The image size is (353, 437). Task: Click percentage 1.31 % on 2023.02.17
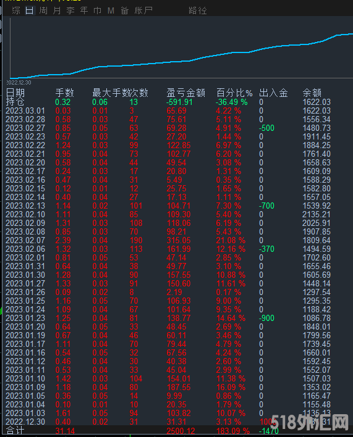click(228, 171)
